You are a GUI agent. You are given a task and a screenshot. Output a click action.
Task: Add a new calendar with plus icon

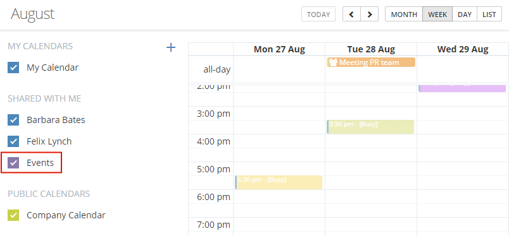tap(171, 47)
